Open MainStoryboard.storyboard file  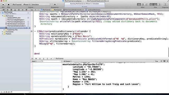click(16, 24)
